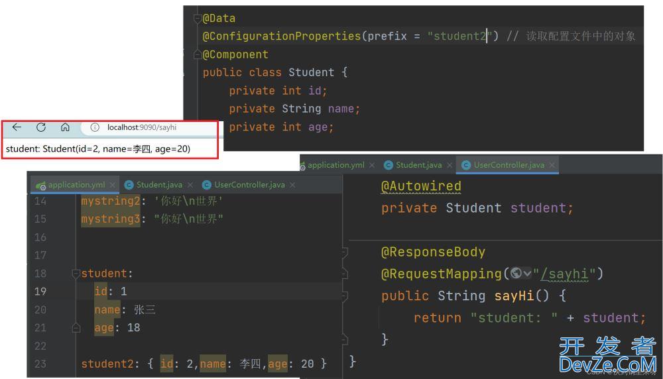Click the "student2" prefix string
Screen dimensions: 663x379
coord(461,36)
